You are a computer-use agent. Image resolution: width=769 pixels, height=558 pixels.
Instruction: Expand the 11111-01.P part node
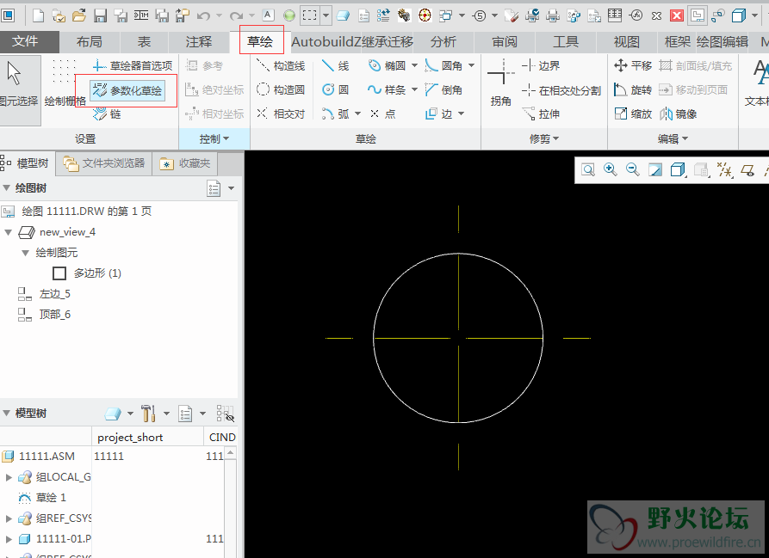(x=9, y=539)
